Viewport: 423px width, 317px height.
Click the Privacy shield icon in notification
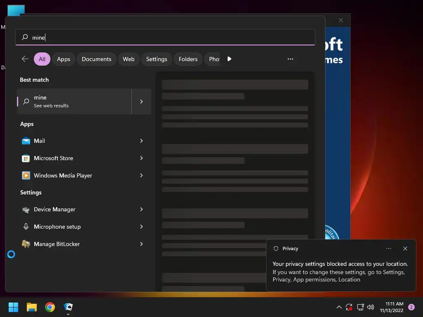(276, 248)
